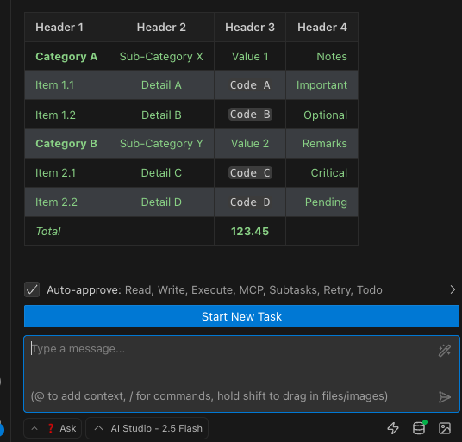Click the Code B code badge
This screenshot has width=462, height=442.
(250, 115)
